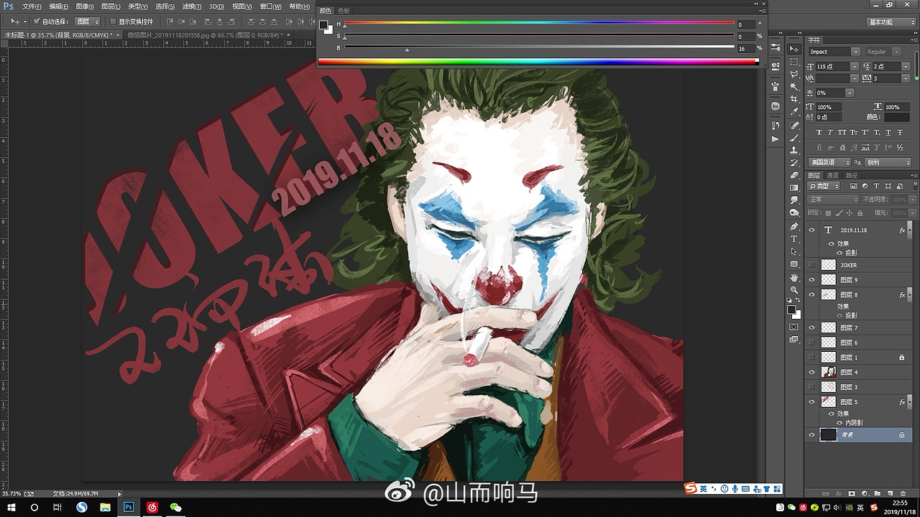Select the History Brush tool
This screenshot has width=920, height=517.
point(793,162)
